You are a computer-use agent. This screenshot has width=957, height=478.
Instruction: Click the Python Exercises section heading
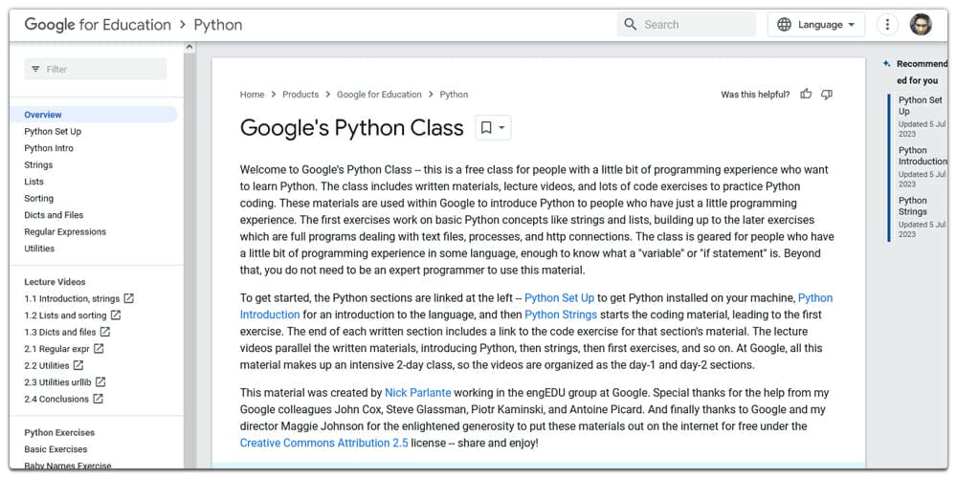[x=59, y=432]
